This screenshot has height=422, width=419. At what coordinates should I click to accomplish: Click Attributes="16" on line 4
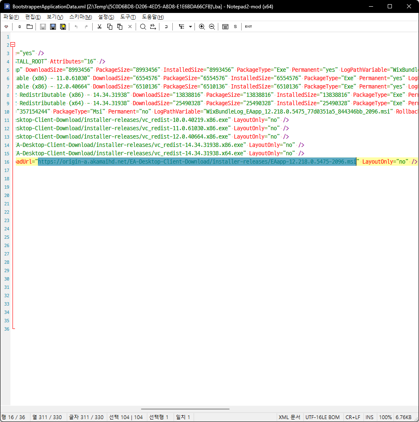point(73,61)
